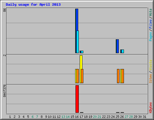This screenshot has height=120, width=154.
Task: Click the day '25' axis label
Action: [x=117, y=117]
